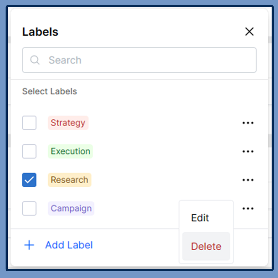
Task: Pick the purple Campaign label tag
Action: click(x=71, y=209)
